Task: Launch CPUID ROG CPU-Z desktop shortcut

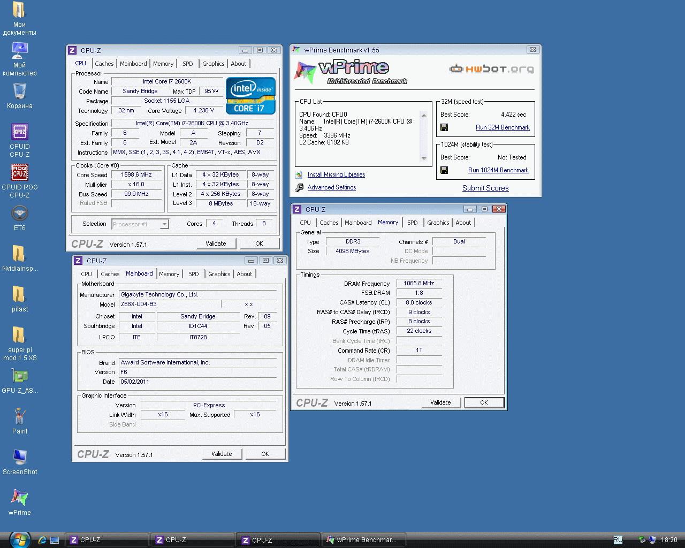Action: coord(19,181)
